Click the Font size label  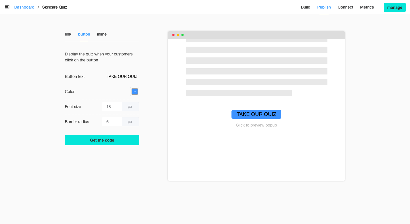pyautogui.click(x=73, y=107)
